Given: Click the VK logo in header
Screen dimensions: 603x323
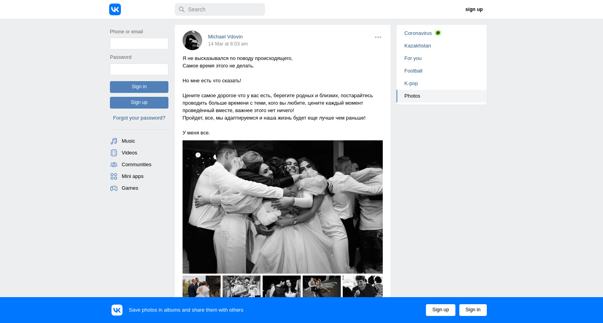Looking at the screenshot, I should [115, 9].
